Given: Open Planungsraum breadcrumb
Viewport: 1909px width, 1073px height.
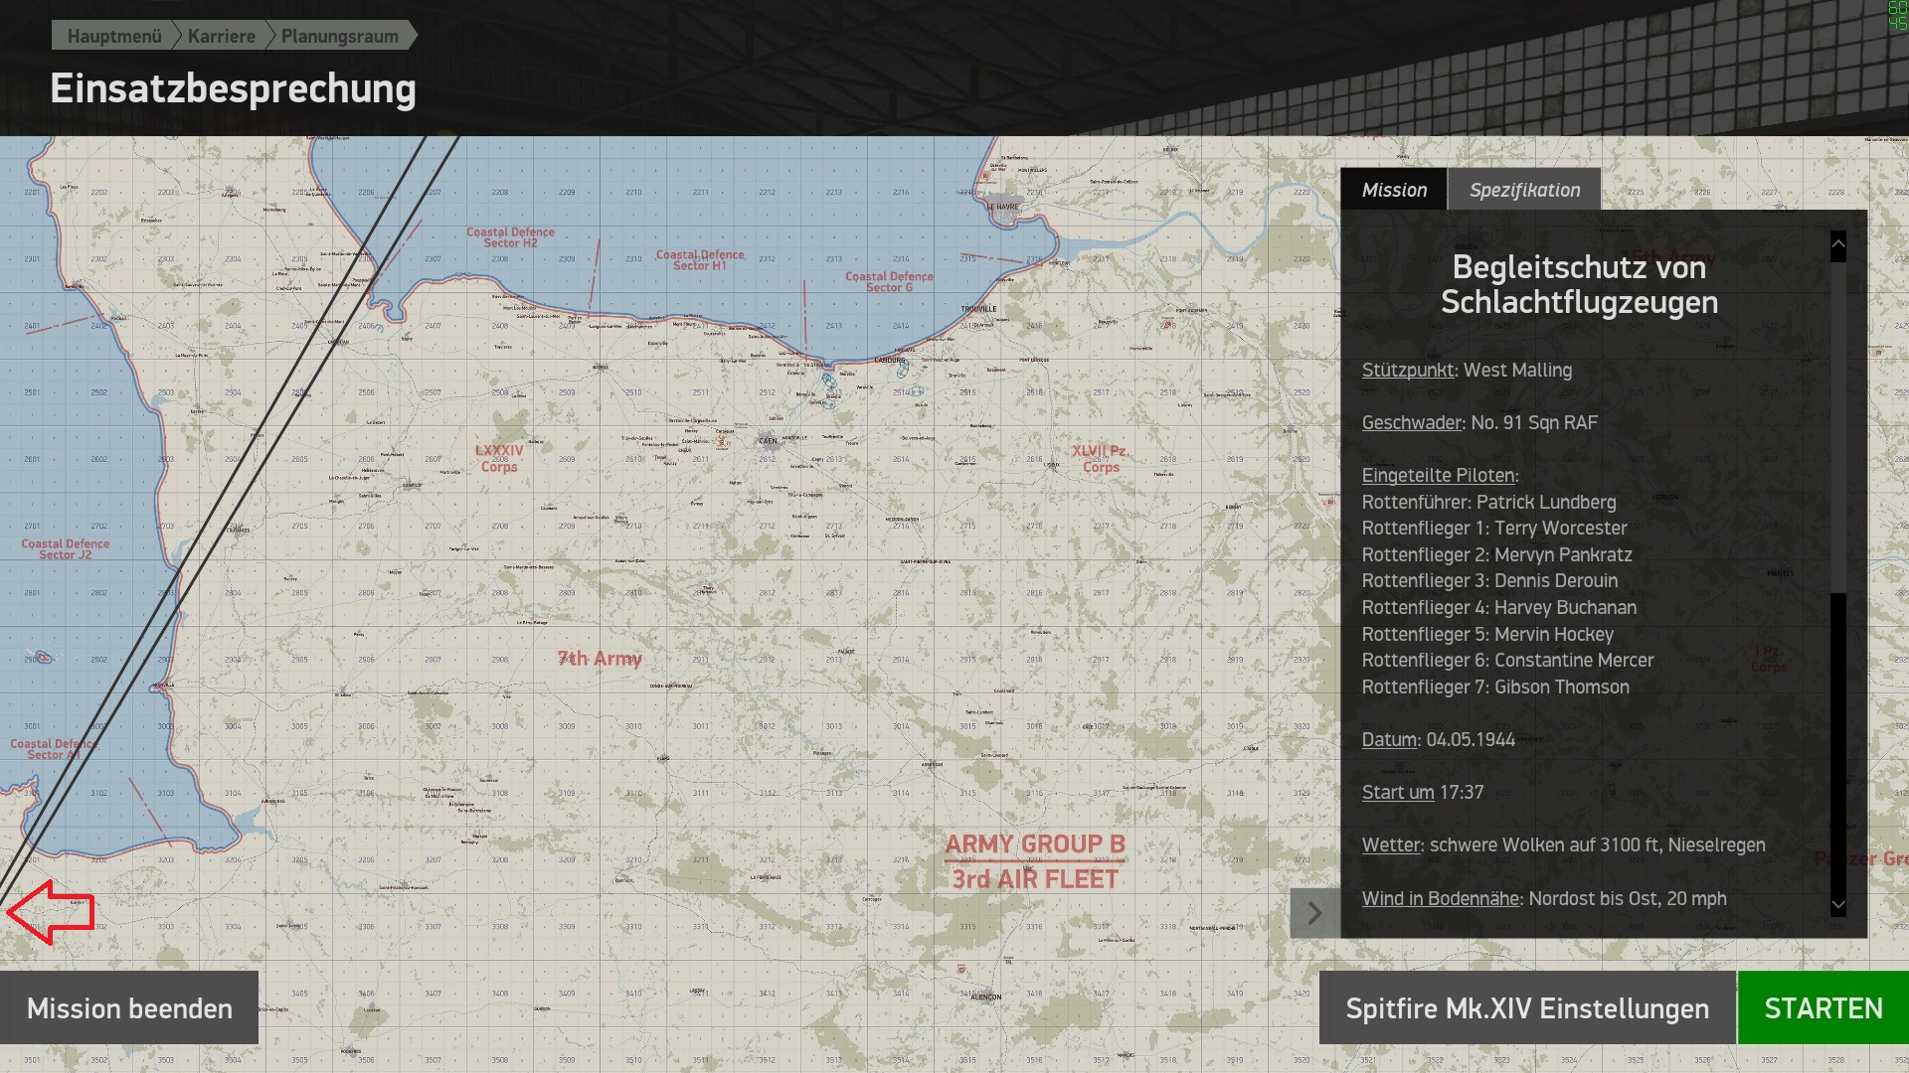Looking at the screenshot, I should point(340,36).
